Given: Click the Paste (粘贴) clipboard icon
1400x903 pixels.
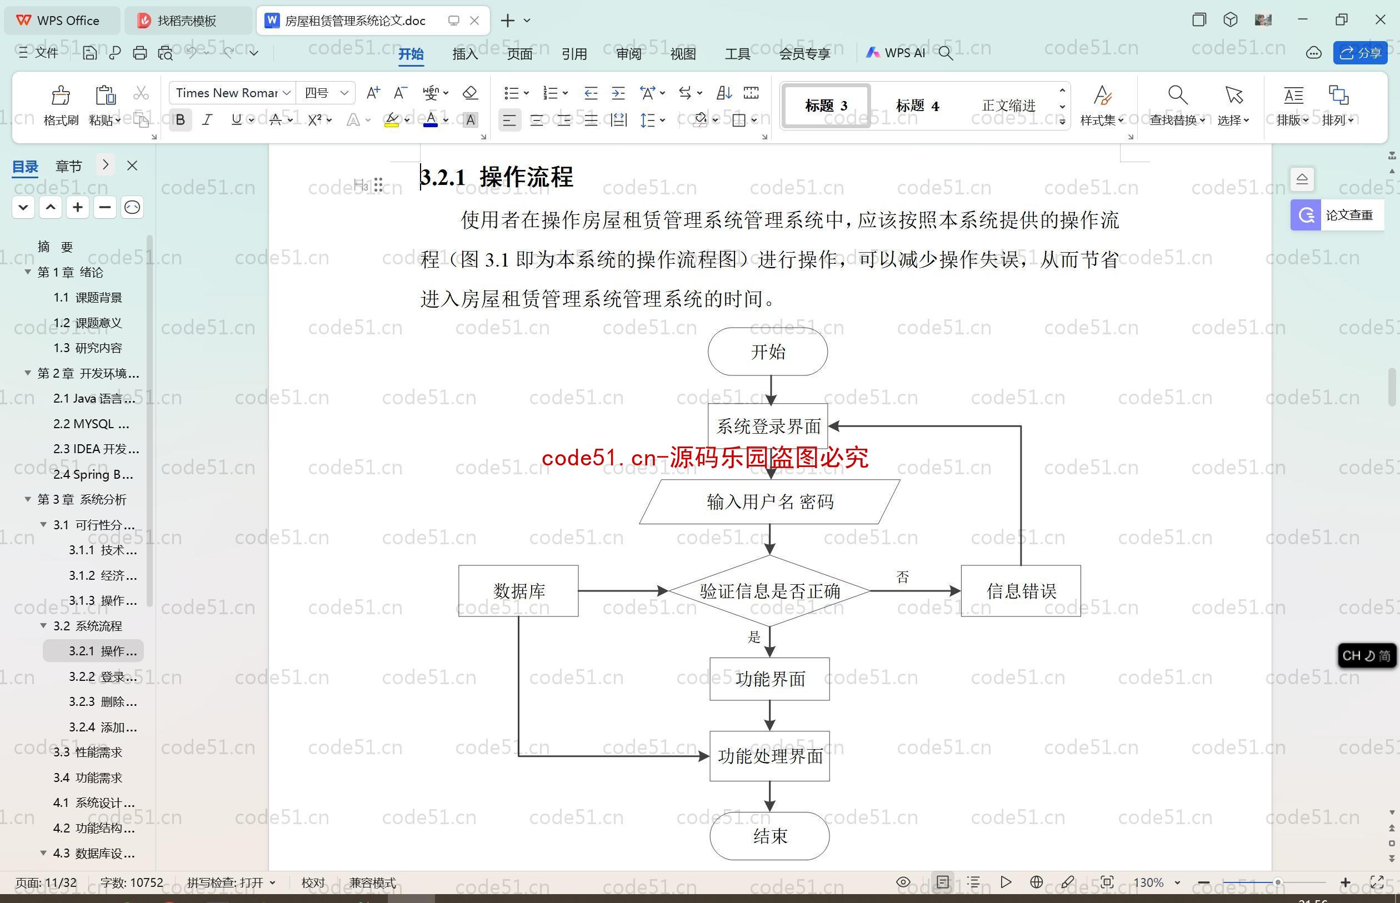Looking at the screenshot, I should (x=105, y=95).
